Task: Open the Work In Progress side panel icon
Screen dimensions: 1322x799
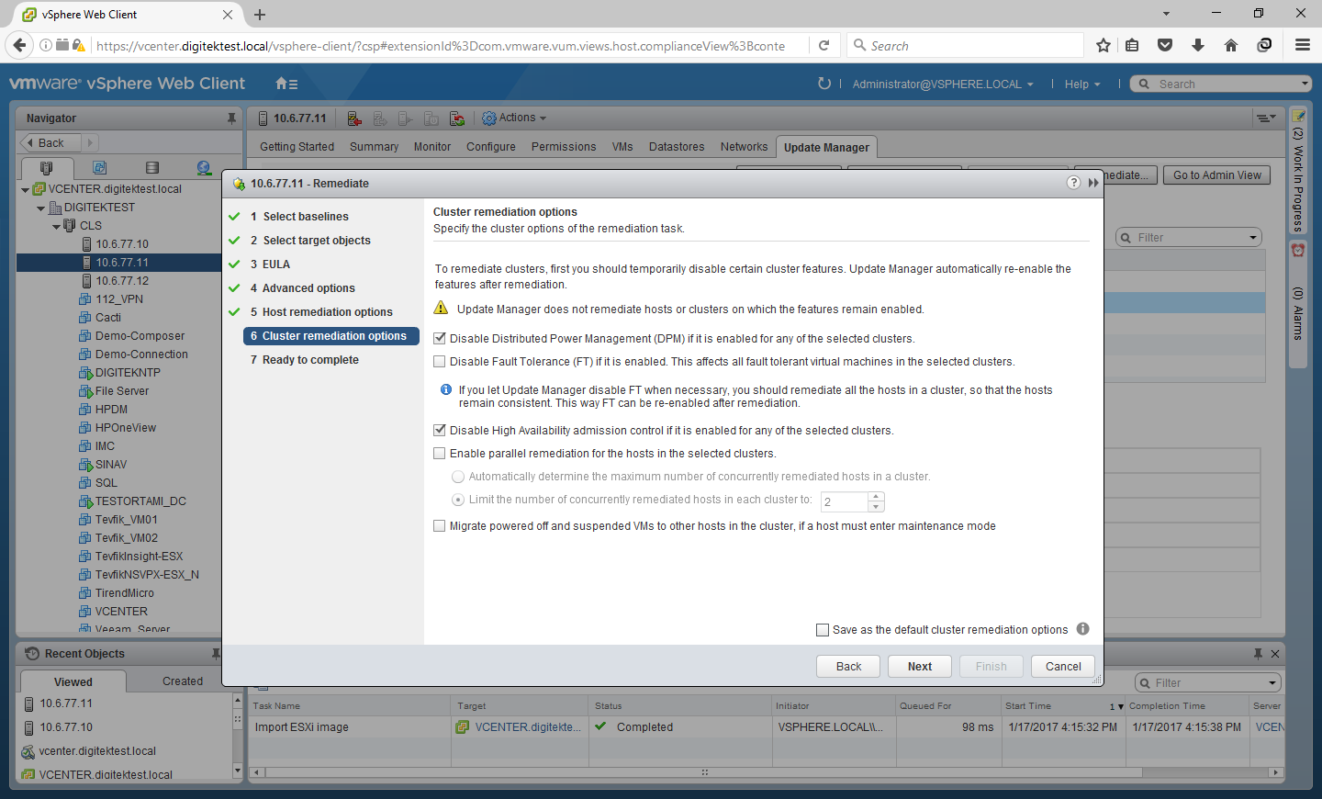Action: click(x=1298, y=117)
